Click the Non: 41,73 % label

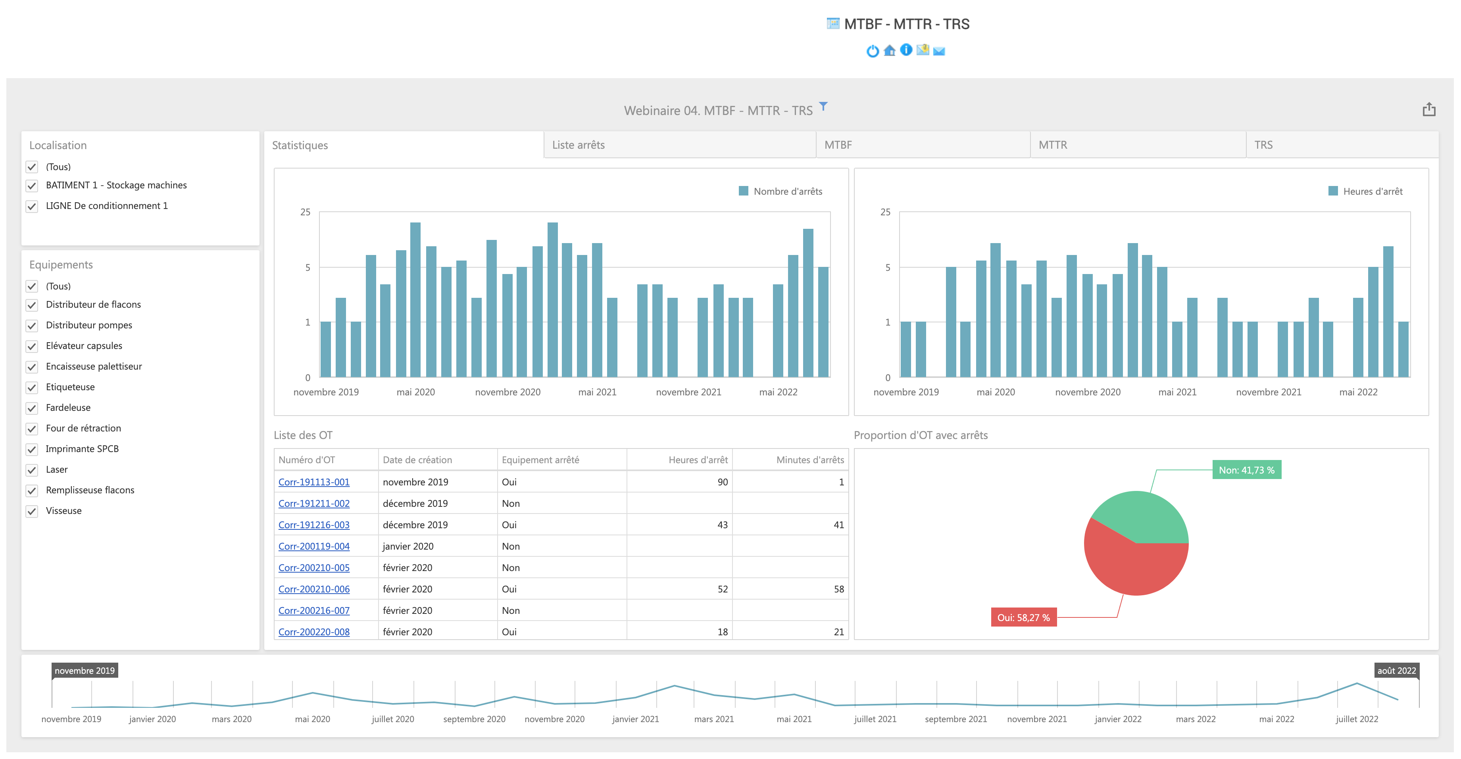click(x=1247, y=470)
